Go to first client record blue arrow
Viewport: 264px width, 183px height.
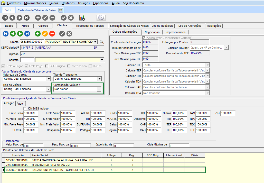(6, 34)
